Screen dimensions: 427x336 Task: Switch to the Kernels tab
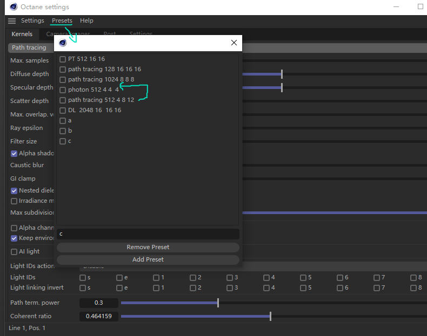point(22,34)
